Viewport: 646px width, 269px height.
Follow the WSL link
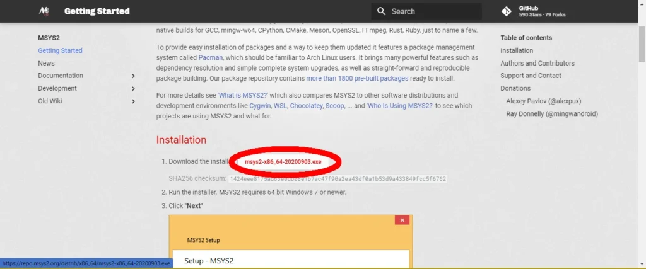tap(279, 106)
